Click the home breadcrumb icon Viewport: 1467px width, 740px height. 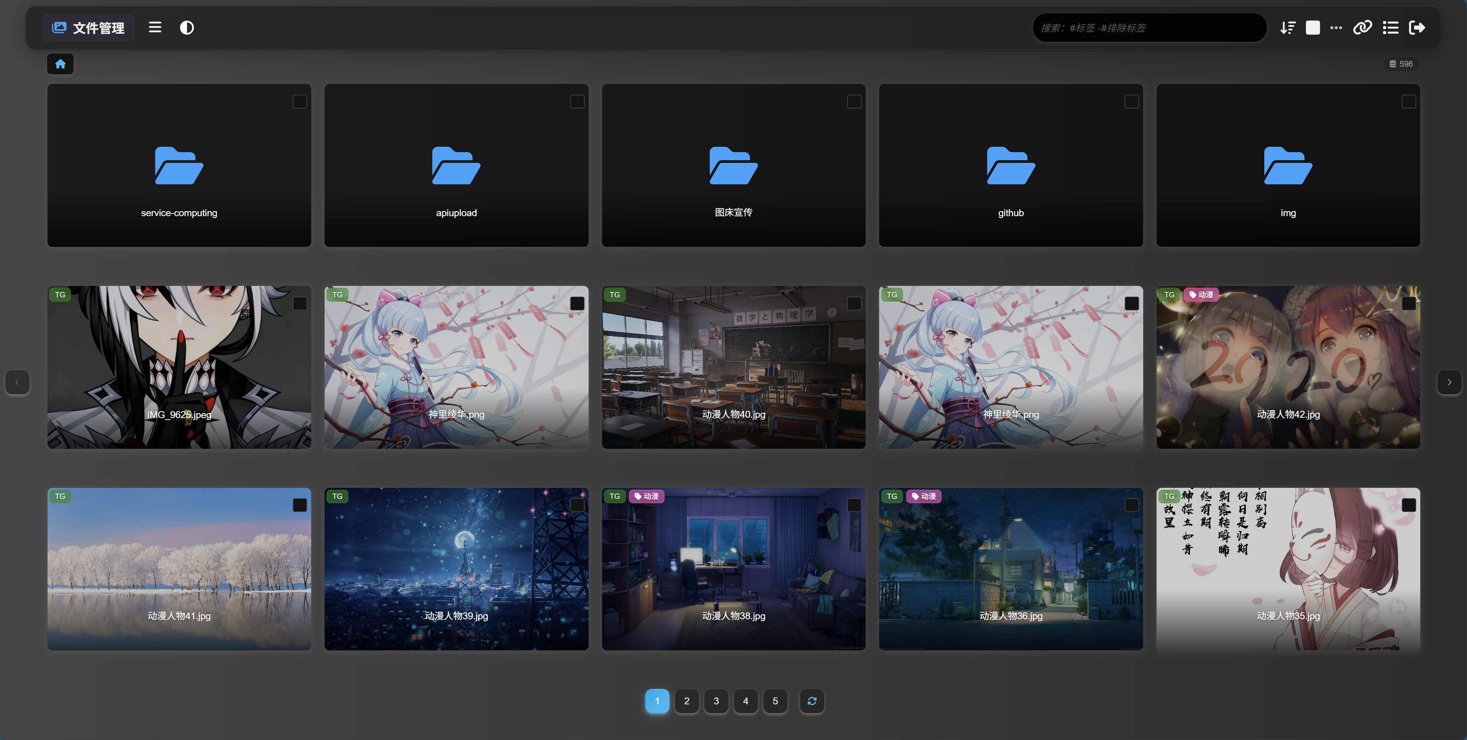tap(61, 64)
